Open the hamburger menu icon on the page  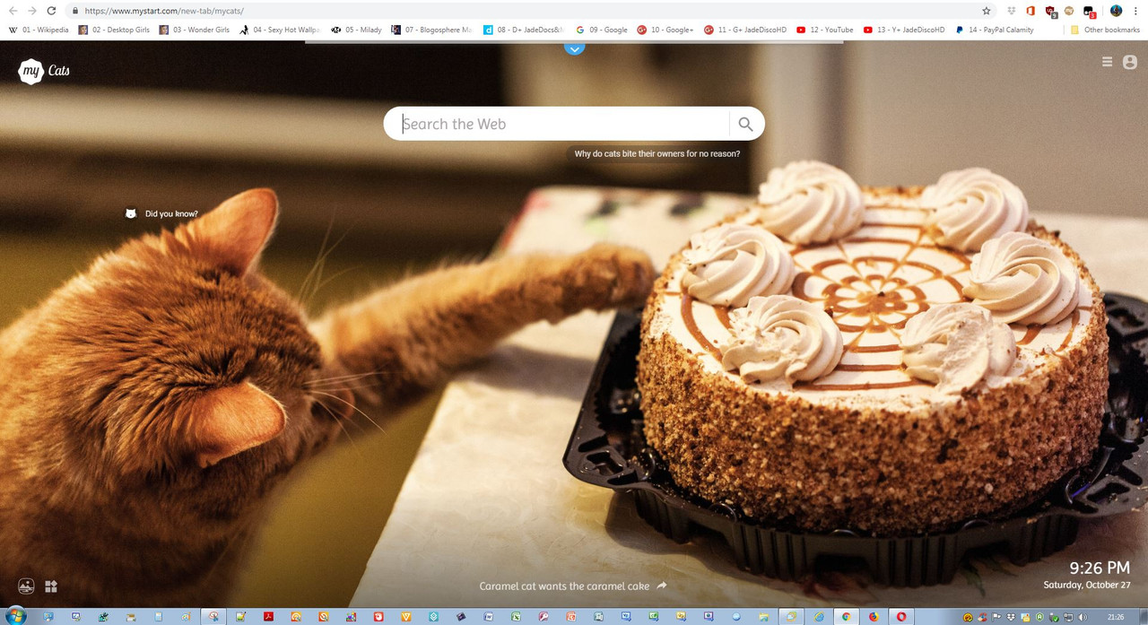pyautogui.click(x=1107, y=62)
